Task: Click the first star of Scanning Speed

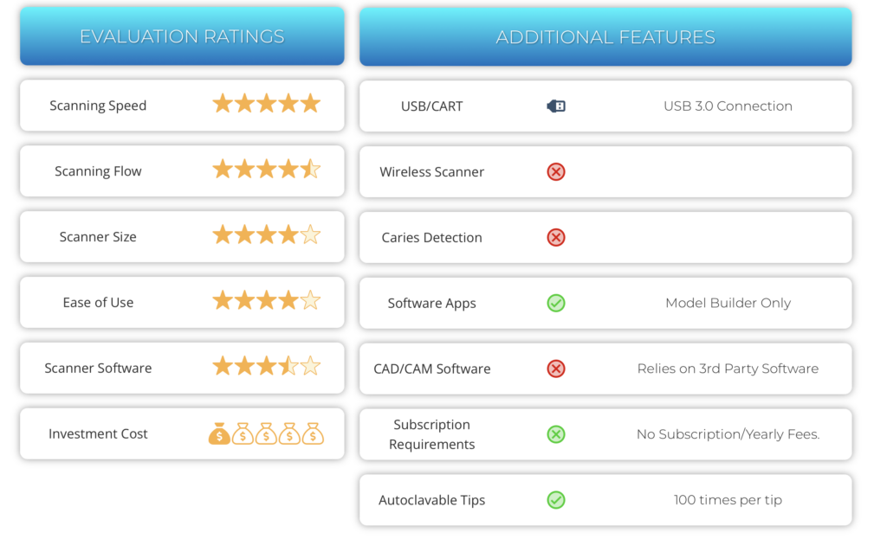Action: point(223,105)
